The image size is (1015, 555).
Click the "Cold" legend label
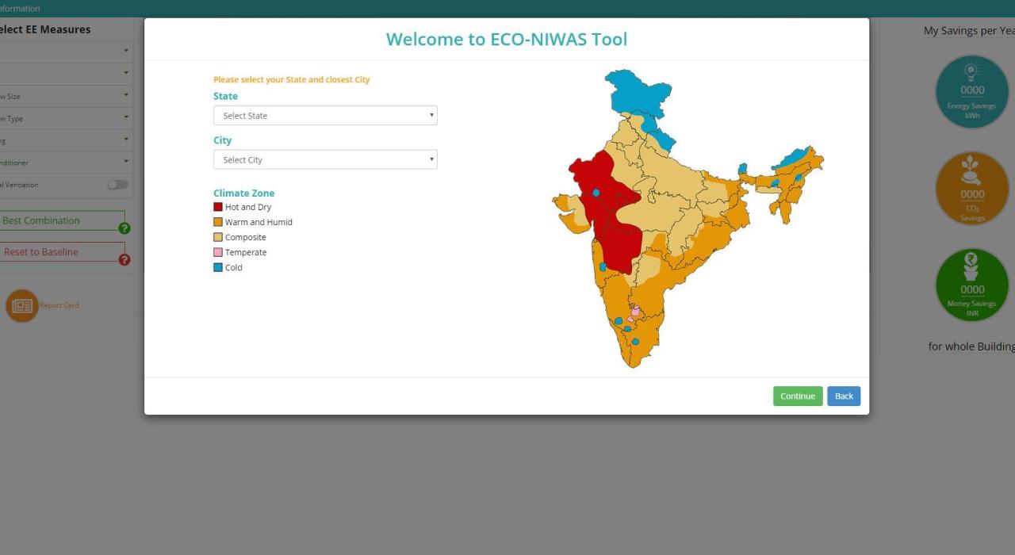point(234,267)
